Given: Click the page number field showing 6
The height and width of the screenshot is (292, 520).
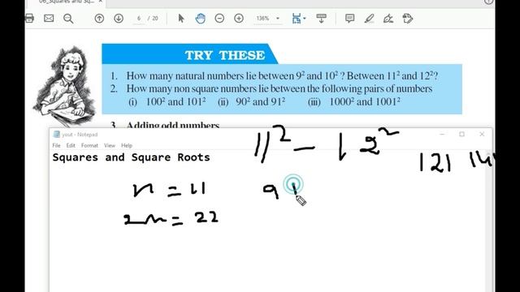Looking at the screenshot, I should point(139,18).
